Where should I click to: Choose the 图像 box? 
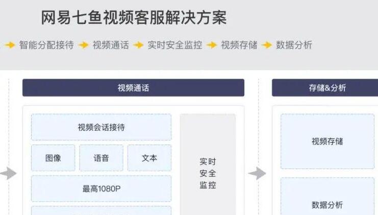pyautogui.click(x=53, y=158)
